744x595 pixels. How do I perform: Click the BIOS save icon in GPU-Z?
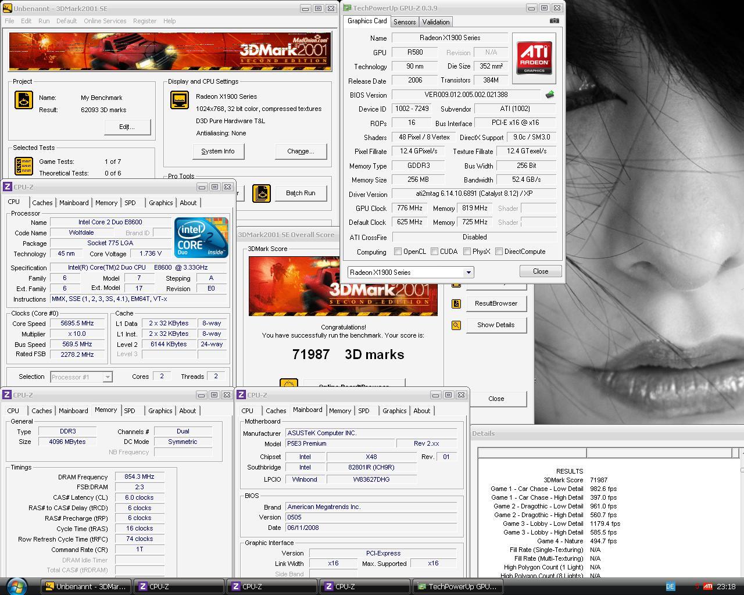(549, 94)
